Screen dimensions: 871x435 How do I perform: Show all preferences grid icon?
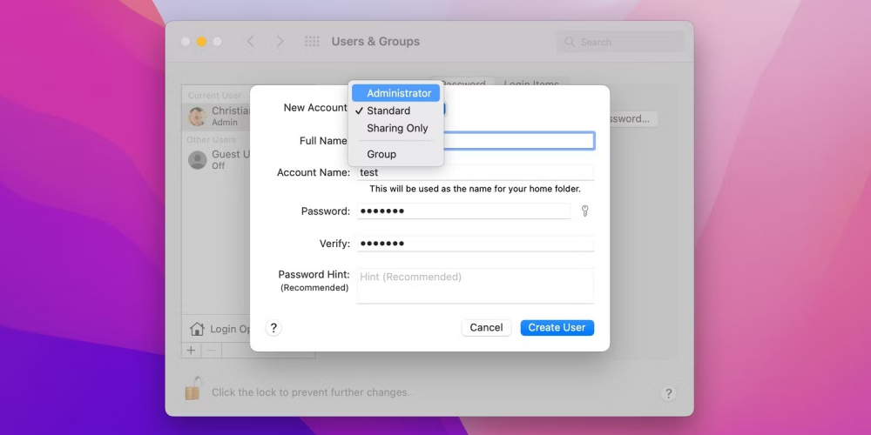[x=312, y=42]
